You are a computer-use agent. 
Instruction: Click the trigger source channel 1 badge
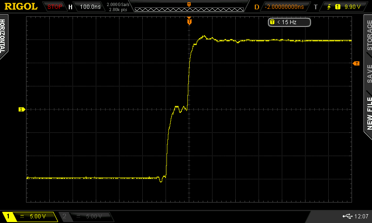(x=338, y=7)
